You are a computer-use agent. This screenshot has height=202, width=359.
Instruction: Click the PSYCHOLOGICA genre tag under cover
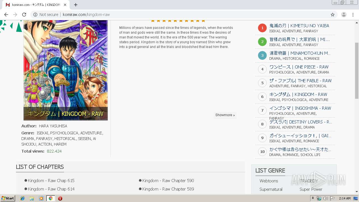click(64, 133)
